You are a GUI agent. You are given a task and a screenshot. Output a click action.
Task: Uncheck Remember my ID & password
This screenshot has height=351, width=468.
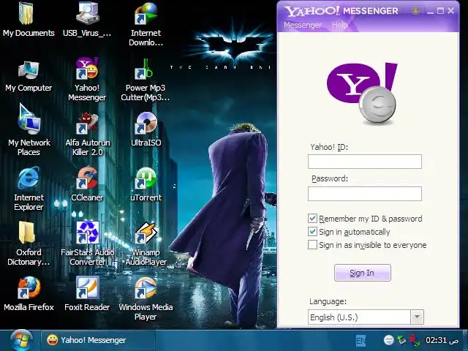click(312, 219)
